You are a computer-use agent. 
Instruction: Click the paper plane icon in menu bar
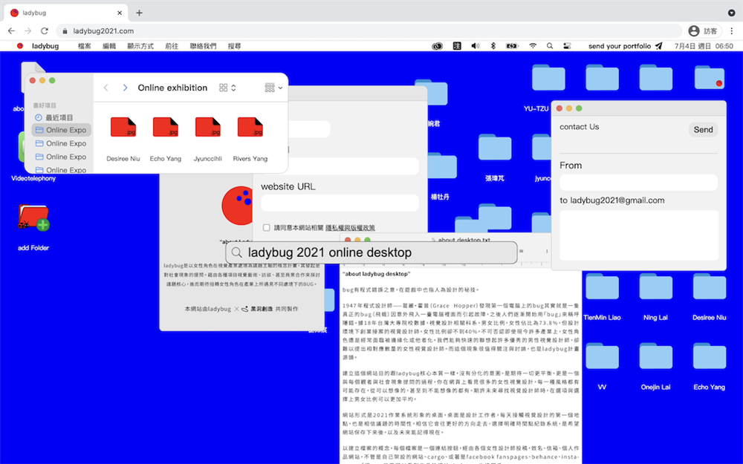pyautogui.click(x=658, y=46)
